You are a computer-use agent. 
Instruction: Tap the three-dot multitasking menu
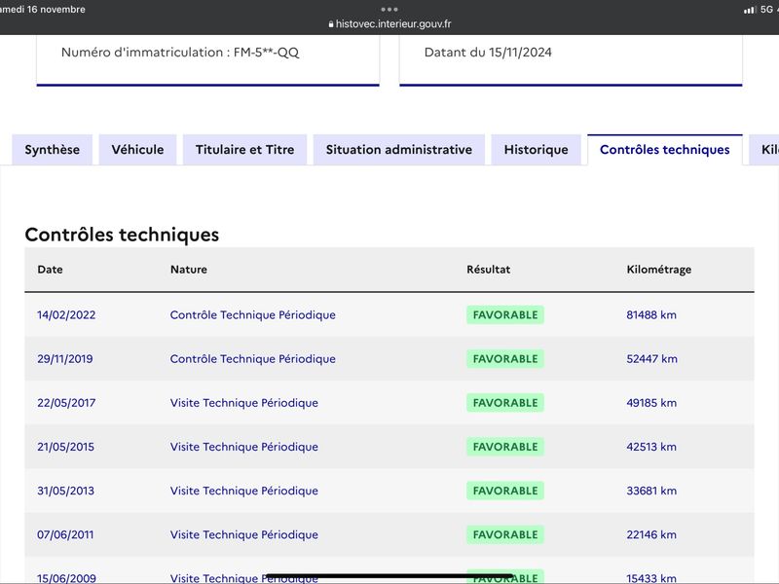point(389,9)
